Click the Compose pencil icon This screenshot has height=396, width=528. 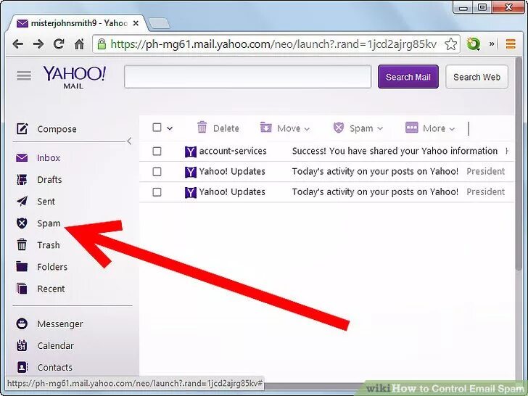[22, 128]
